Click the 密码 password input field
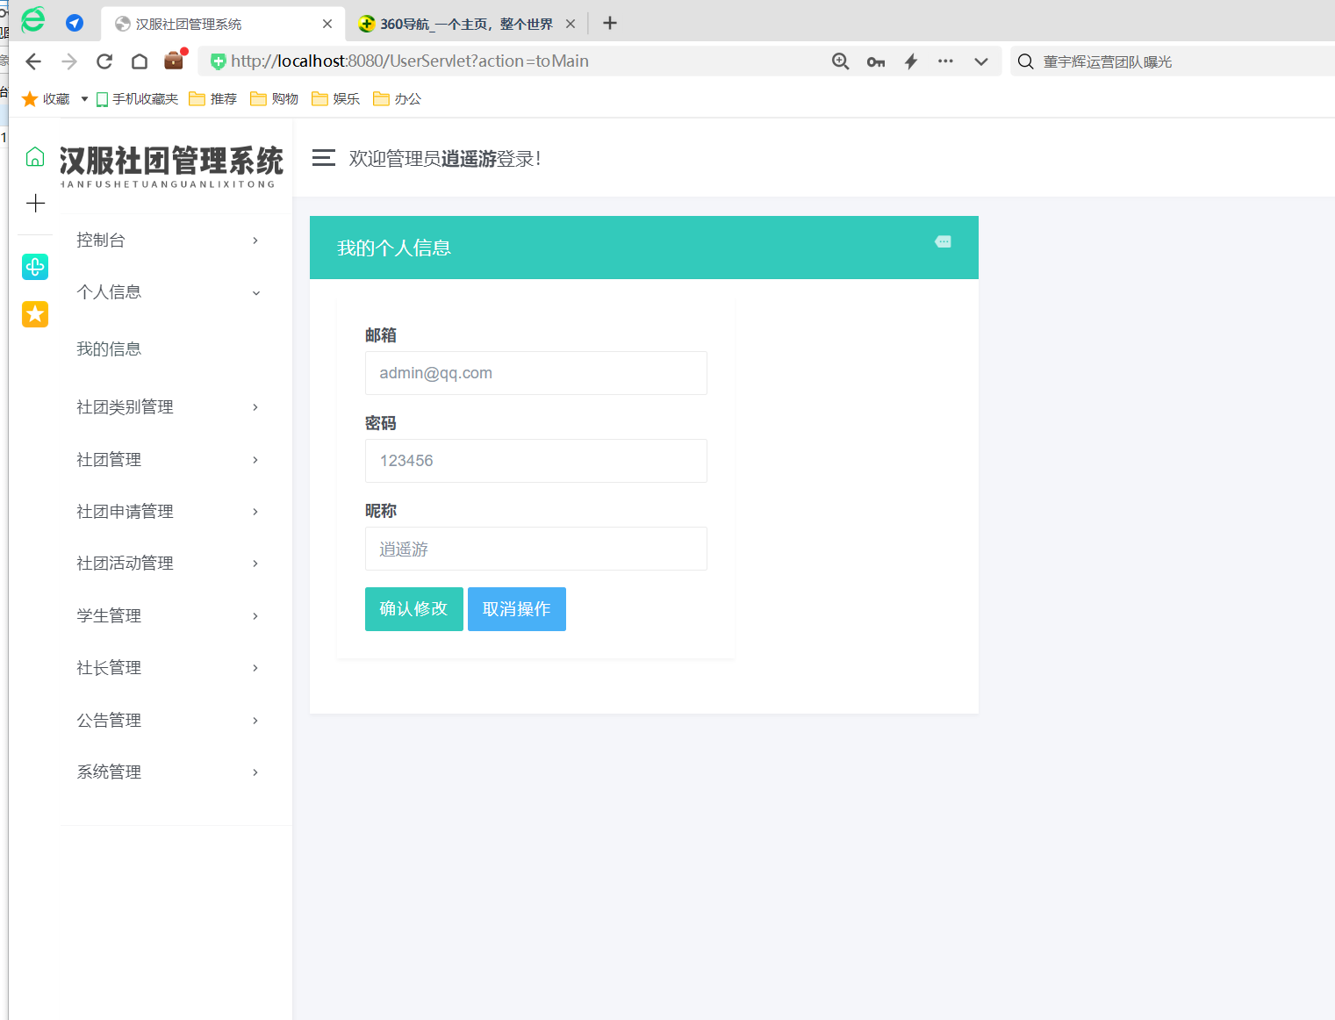The height and width of the screenshot is (1020, 1335). [536, 461]
